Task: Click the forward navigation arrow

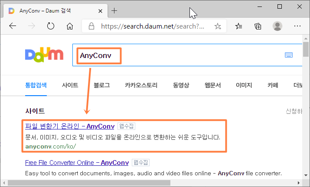Action: [32, 26]
